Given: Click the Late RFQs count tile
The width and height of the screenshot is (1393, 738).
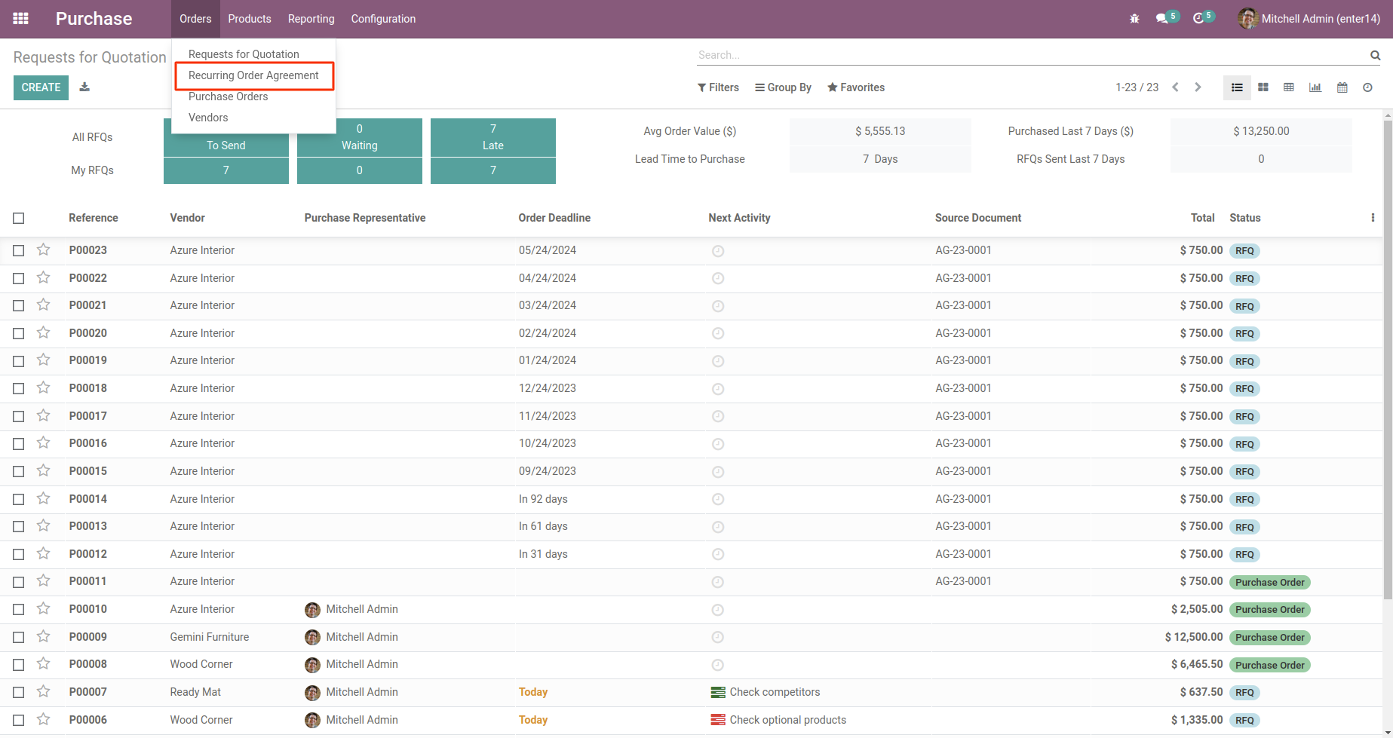Looking at the screenshot, I should click(492, 137).
